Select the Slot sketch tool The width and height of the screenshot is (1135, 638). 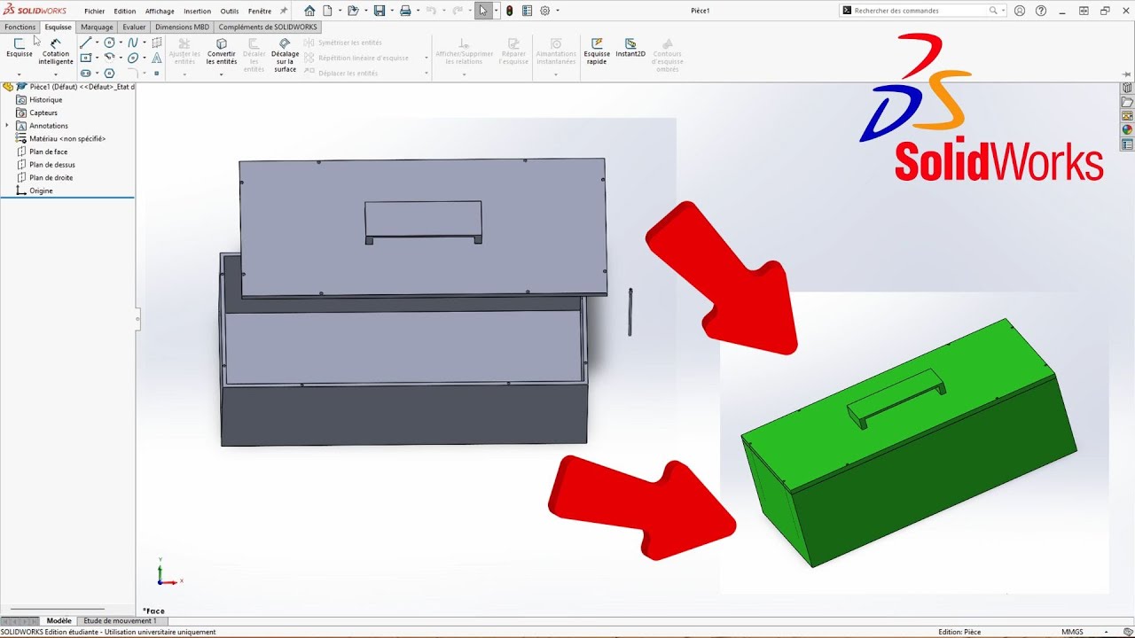click(85, 73)
